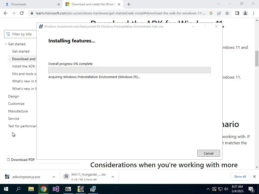Close the downloads bar
Viewport: 259px width, 194px height.
(254, 177)
